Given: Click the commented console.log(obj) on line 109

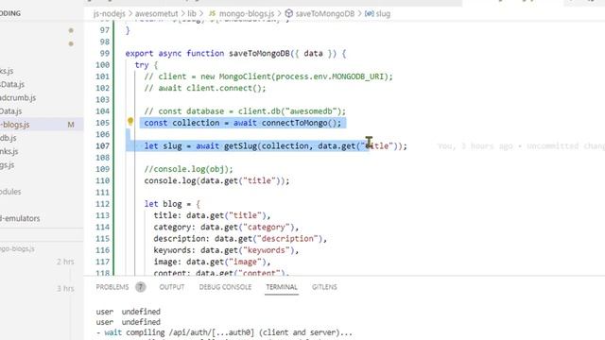Looking at the screenshot, I should click(x=189, y=169).
